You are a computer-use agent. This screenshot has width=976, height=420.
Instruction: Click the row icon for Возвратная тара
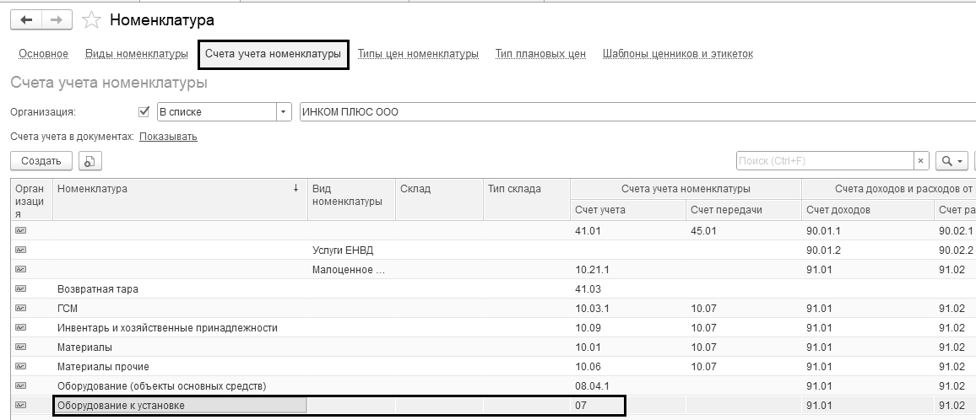point(20,289)
